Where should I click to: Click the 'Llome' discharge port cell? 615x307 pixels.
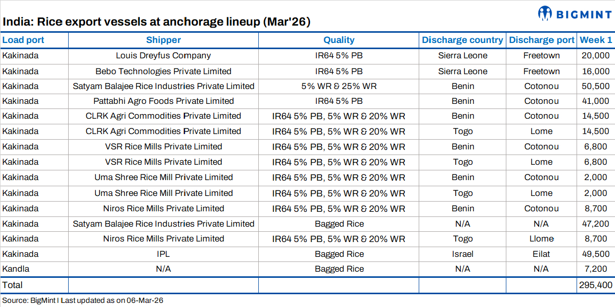coord(542,238)
